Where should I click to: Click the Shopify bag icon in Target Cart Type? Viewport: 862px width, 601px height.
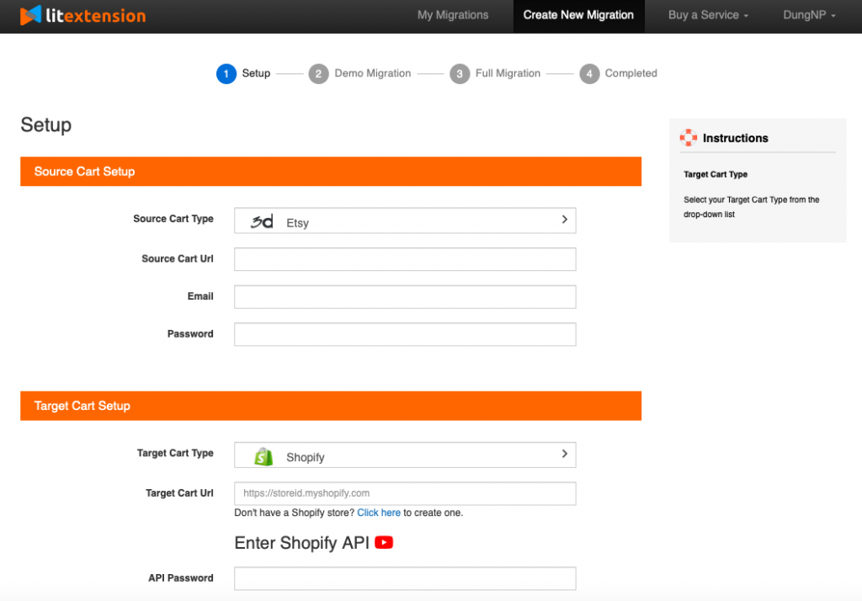(263, 456)
